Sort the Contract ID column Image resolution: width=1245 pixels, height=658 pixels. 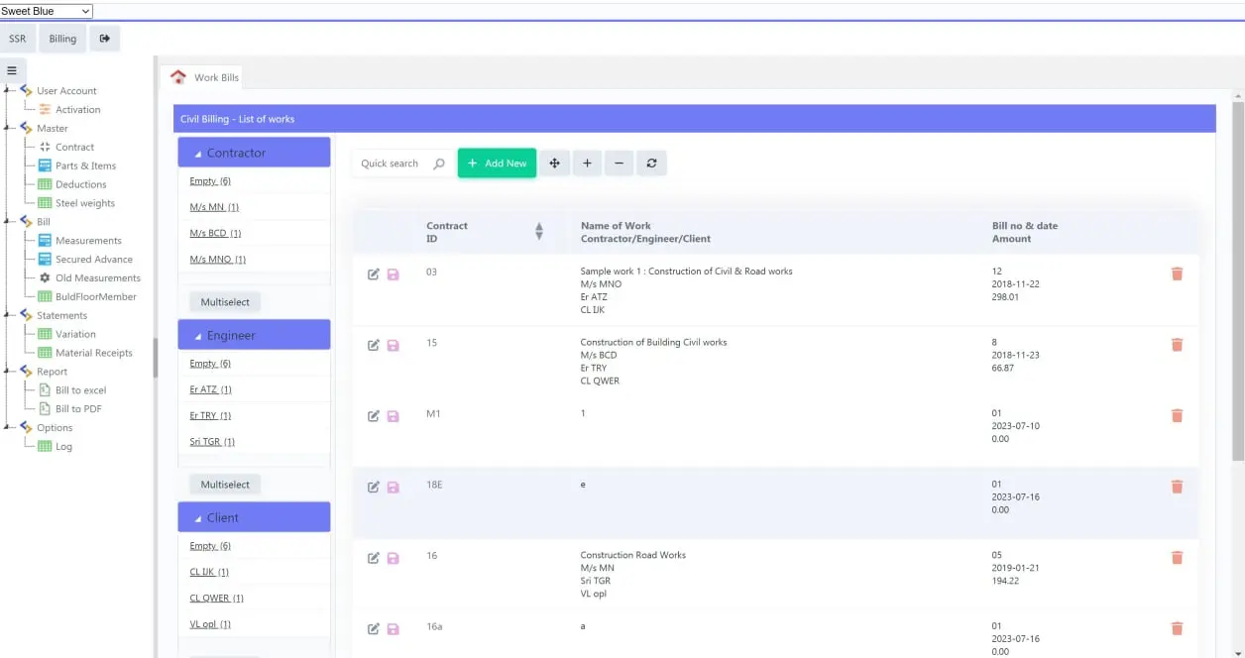pyautogui.click(x=538, y=230)
